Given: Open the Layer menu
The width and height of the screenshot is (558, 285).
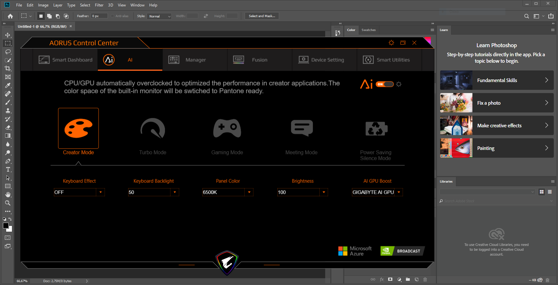Looking at the screenshot, I should [x=58, y=5].
